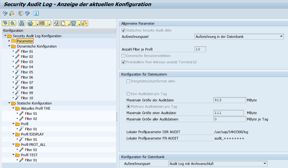This screenshot has width=288, height=168.
Task: Click the printer icon in tree toolbar
Action: (x=30, y=24)
